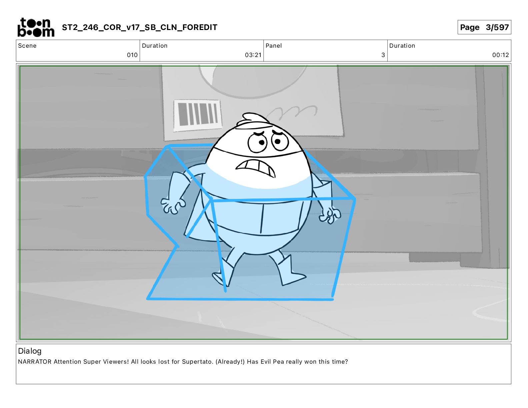Click the storyboard panel drawing of Supertato
Screen dimensions: 528x408
coord(264,203)
